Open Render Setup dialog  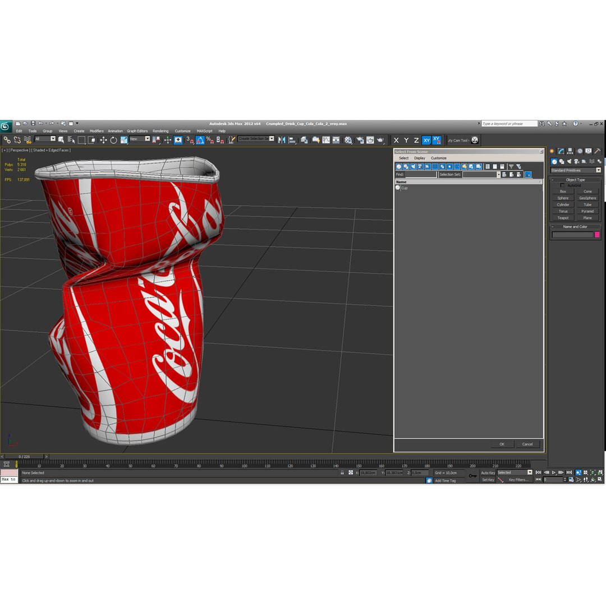(x=360, y=140)
